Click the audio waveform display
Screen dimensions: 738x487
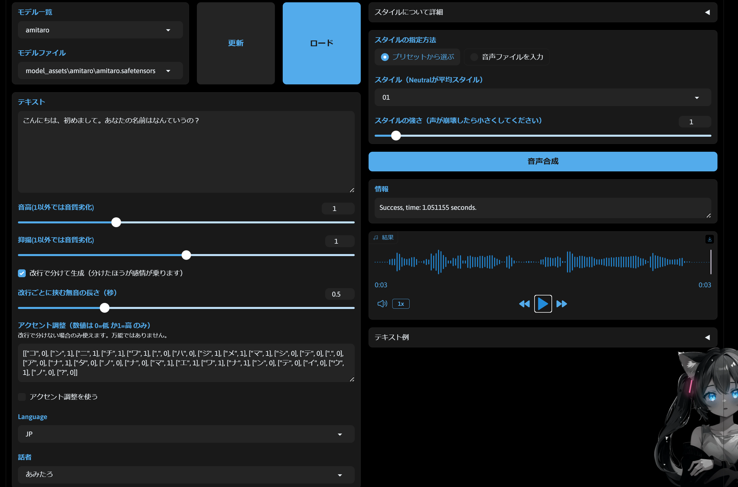[x=542, y=262]
